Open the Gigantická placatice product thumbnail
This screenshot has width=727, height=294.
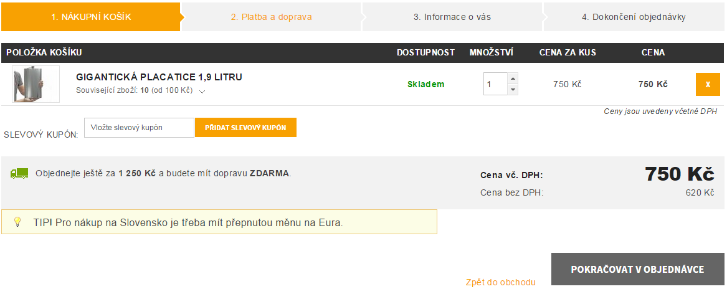[x=36, y=84]
